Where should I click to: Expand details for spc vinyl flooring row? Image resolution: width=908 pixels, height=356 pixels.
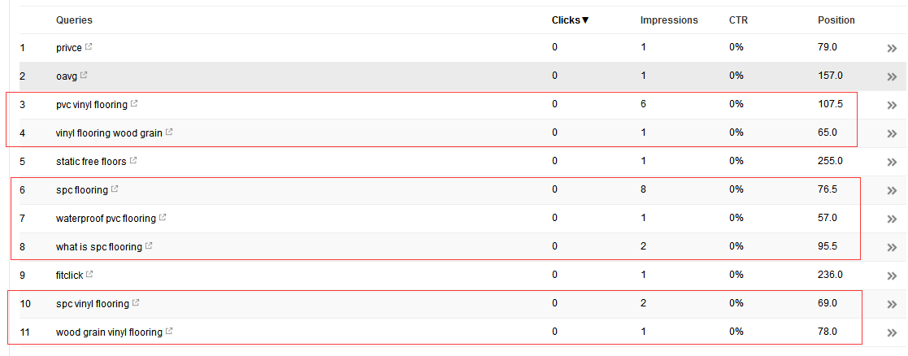pos(892,305)
